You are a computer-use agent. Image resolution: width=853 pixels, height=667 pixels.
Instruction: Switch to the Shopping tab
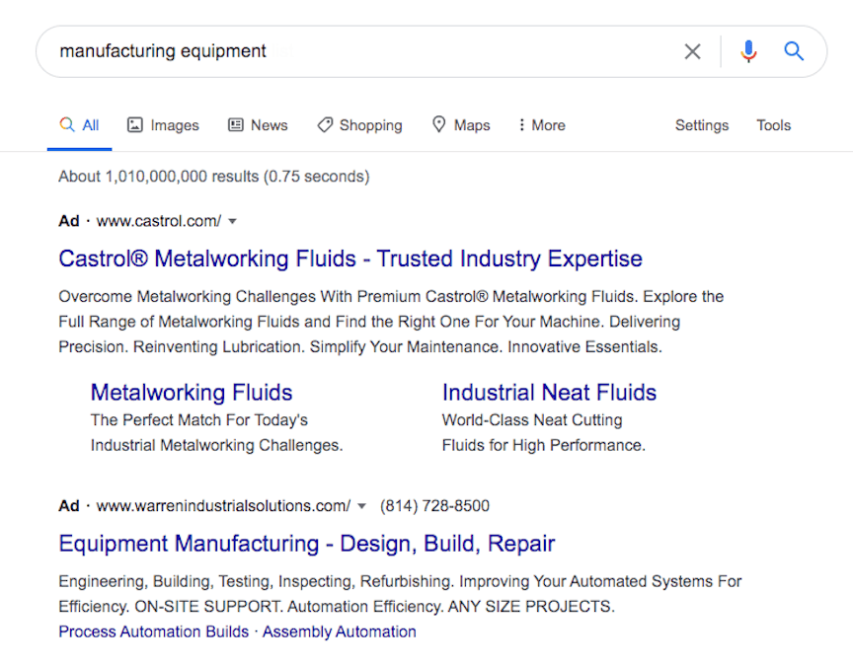[359, 125]
